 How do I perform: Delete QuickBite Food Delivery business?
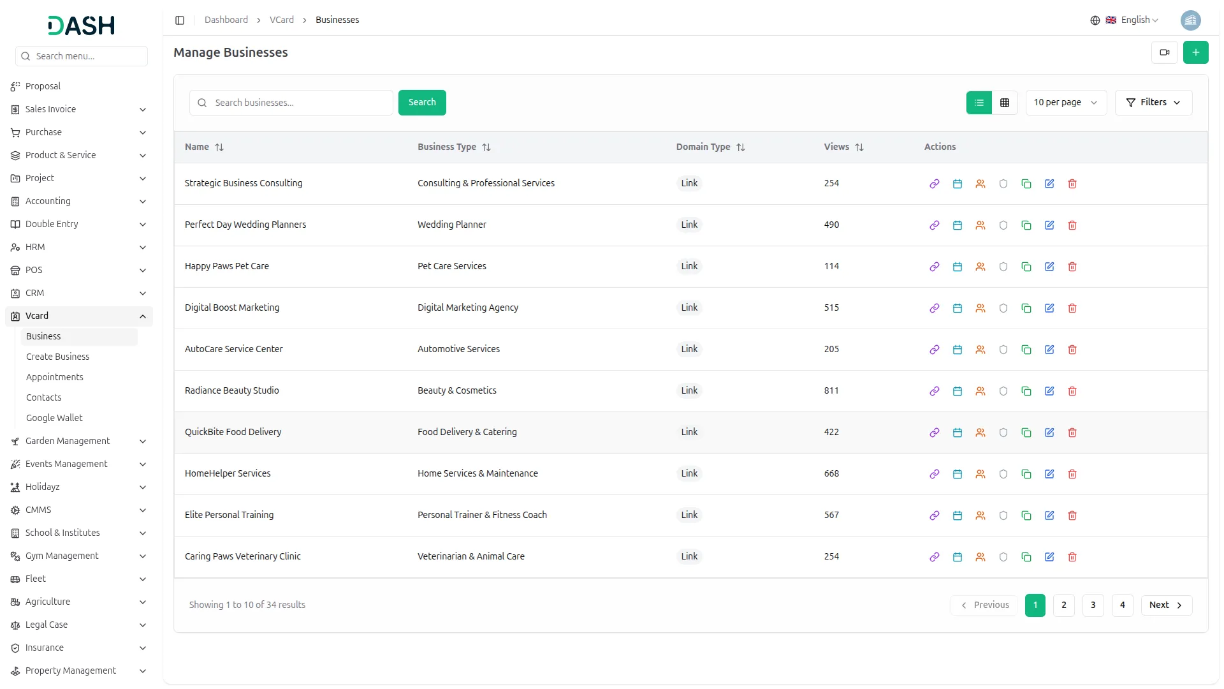(x=1072, y=433)
